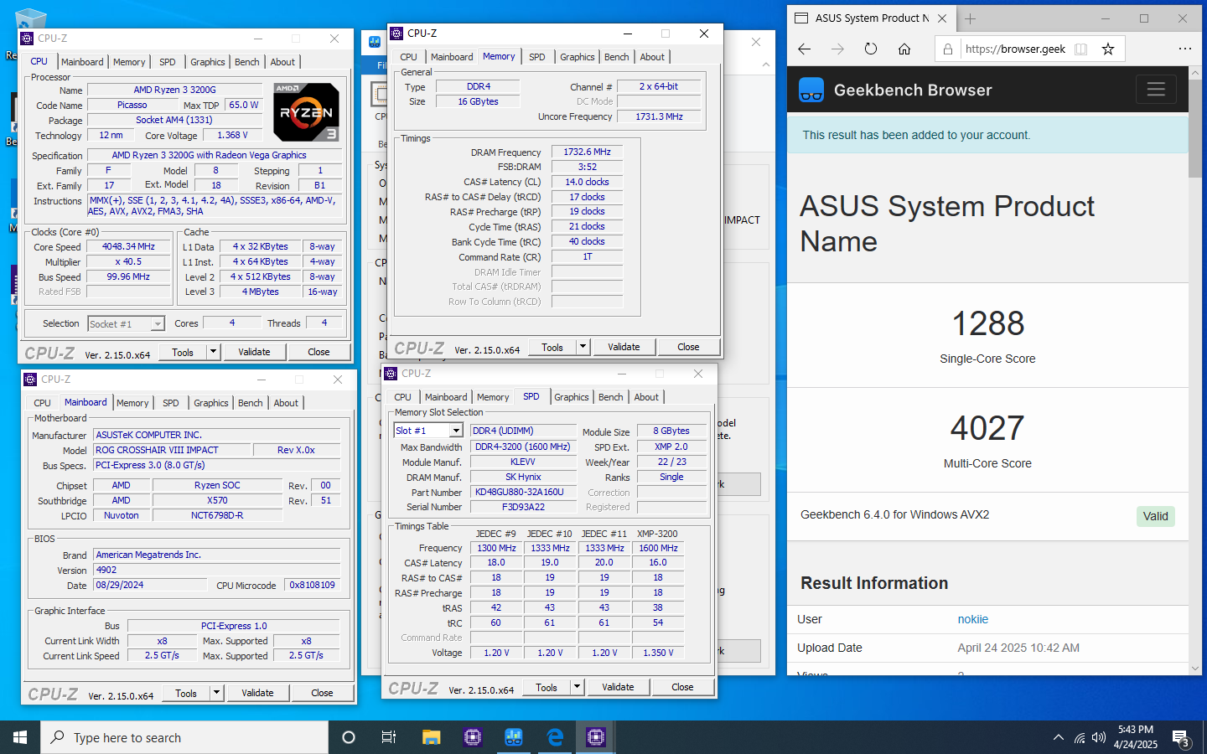Click site lock icon in address bar

pyautogui.click(x=948, y=49)
